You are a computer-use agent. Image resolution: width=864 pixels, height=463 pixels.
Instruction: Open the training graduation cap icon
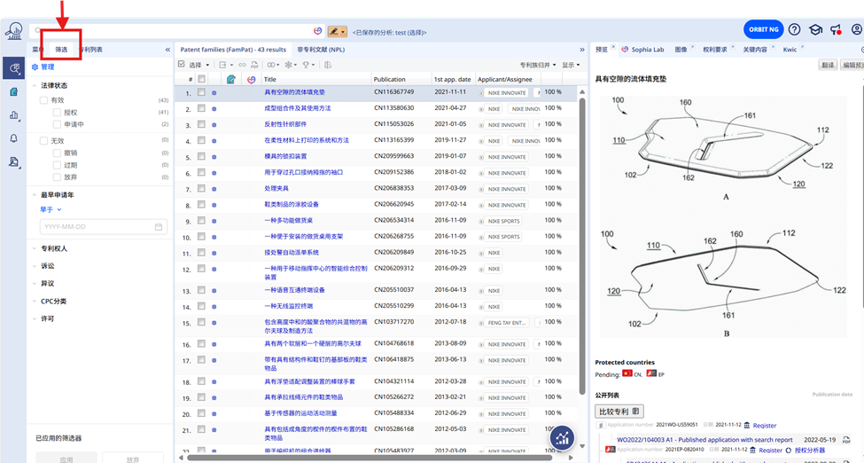coord(815,29)
